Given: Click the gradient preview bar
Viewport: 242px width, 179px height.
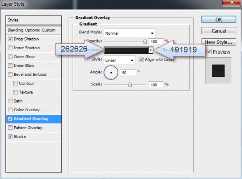Looking at the screenshot, I should point(126,50).
